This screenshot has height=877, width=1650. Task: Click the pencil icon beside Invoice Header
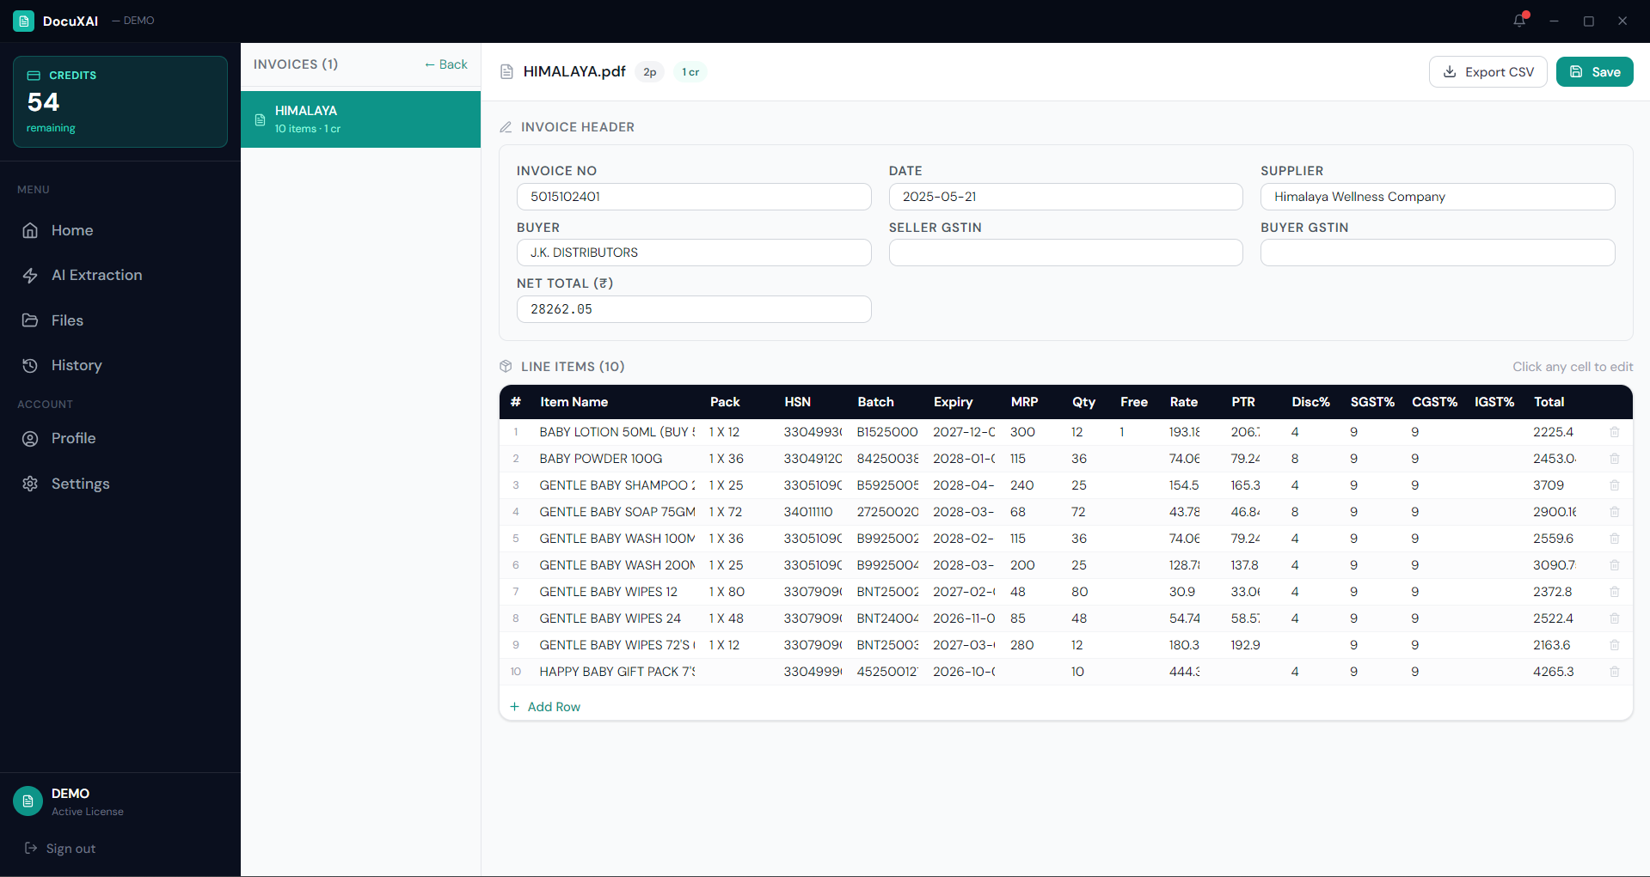point(506,127)
